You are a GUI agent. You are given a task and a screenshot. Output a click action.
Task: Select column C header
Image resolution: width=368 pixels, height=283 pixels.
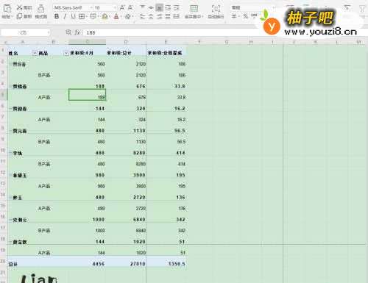tap(88, 42)
